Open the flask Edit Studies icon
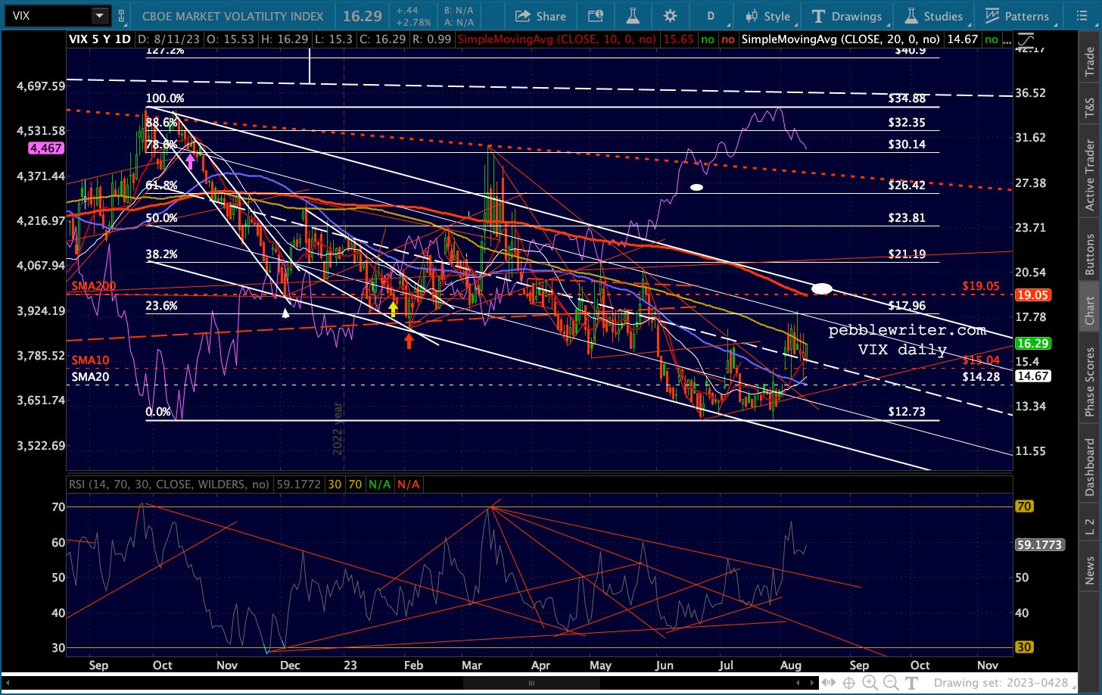 click(x=633, y=16)
